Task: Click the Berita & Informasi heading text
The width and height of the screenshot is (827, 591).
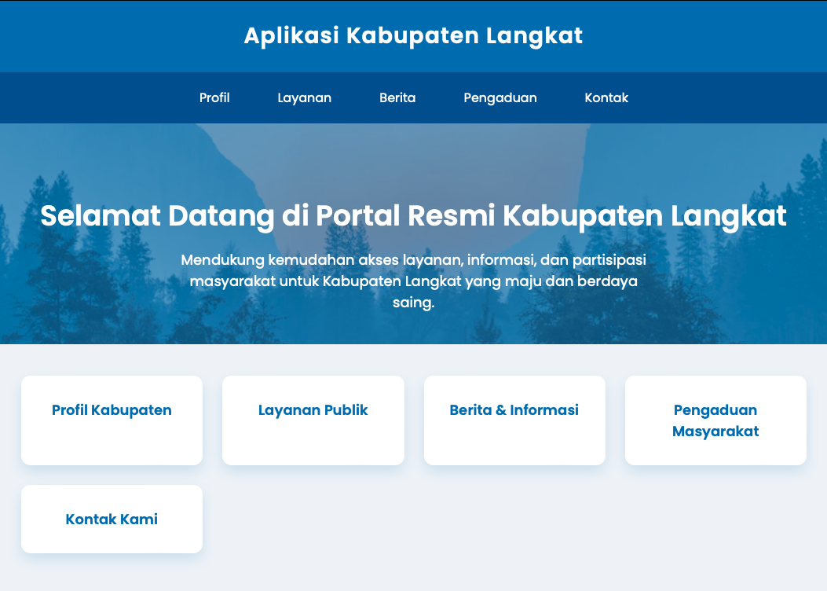Action: (x=514, y=410)
